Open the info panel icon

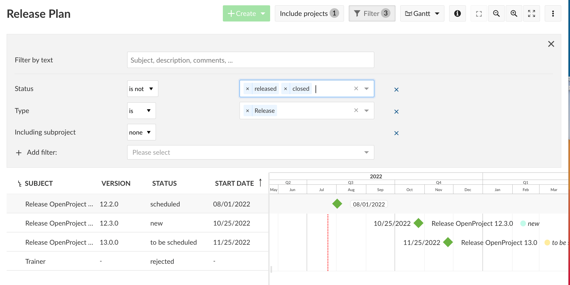tap(457, 13)
